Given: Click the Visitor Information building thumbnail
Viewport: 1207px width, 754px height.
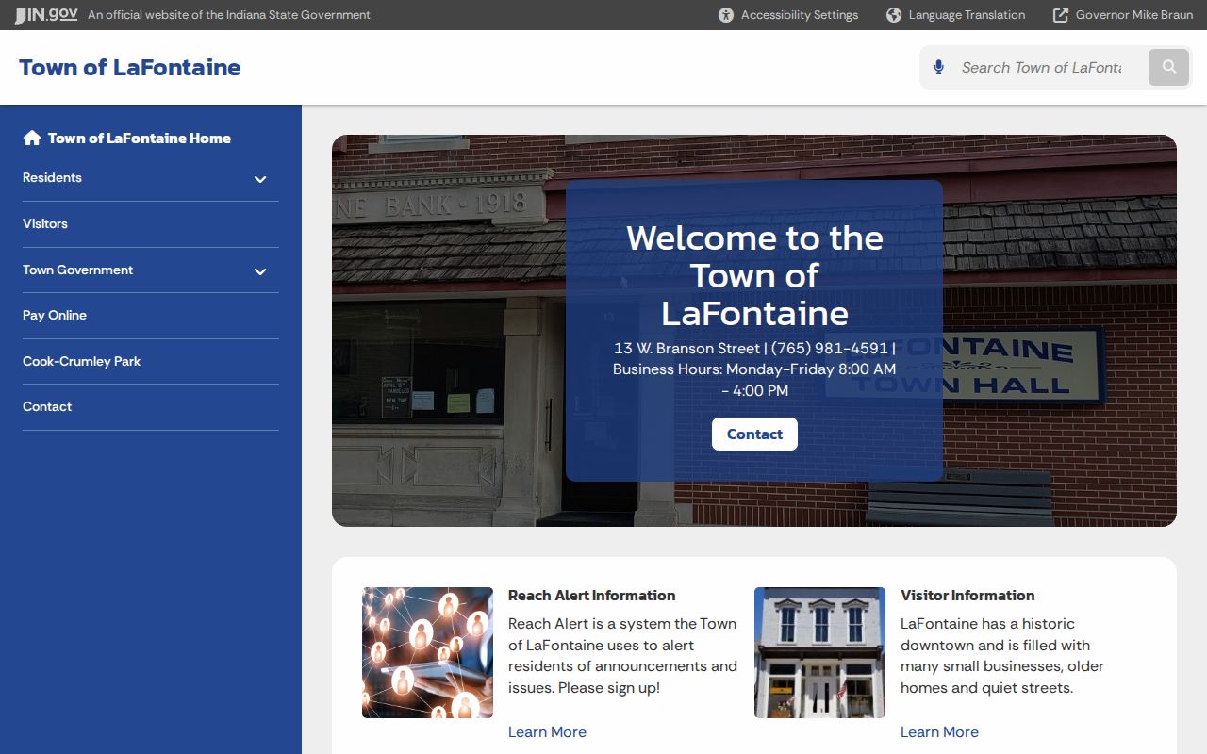Looking at the screenshot, I should coord(819,652).
